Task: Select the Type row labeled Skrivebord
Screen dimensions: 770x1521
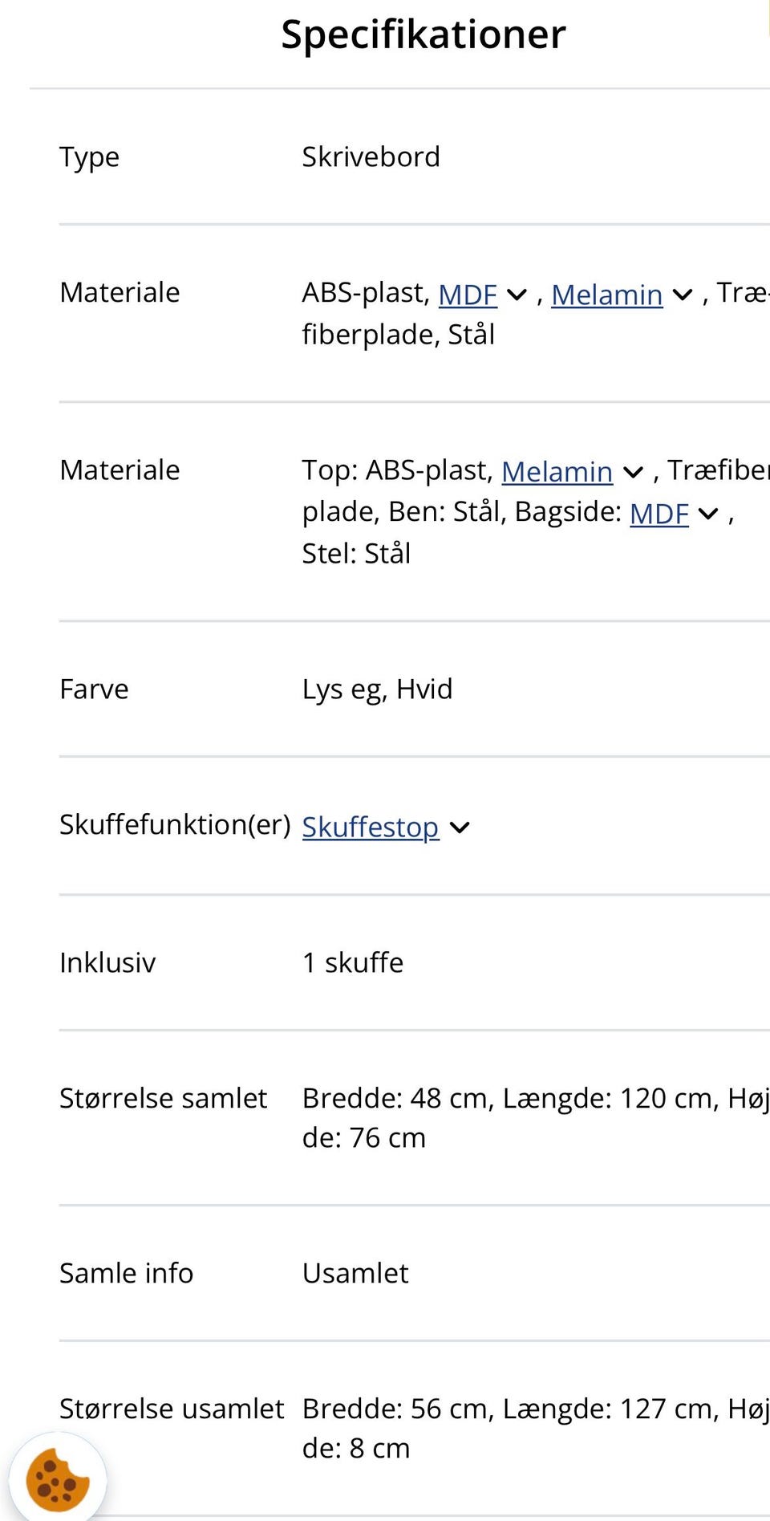Action: 371,157
